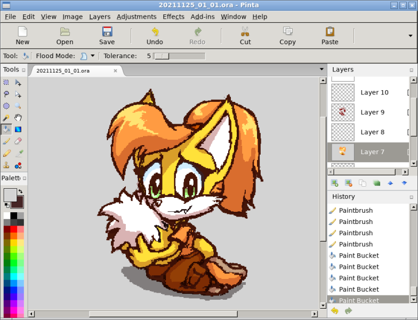The image size is (418, 320).
Task: Select the Pan hand tool
Action: pos(18,117)
